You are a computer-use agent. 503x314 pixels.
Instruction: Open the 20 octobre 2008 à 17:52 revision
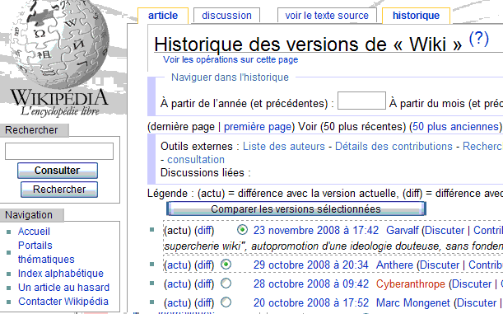311,303
